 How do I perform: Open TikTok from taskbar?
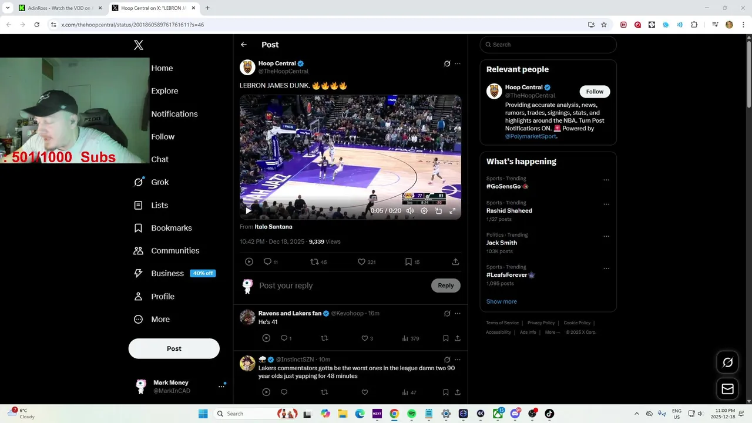click(549, 414)
